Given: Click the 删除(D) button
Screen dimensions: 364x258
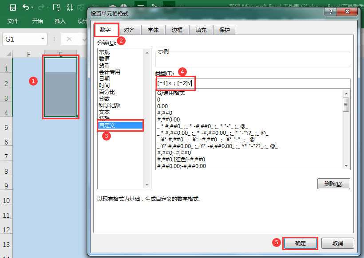Looking at the screenshot, I should [333, 184].
